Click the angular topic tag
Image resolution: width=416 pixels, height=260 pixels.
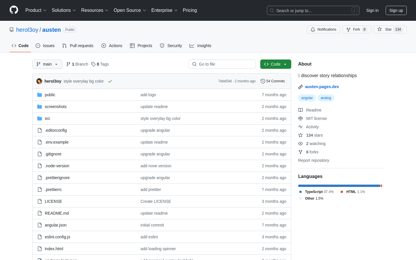tap(307, 98)
